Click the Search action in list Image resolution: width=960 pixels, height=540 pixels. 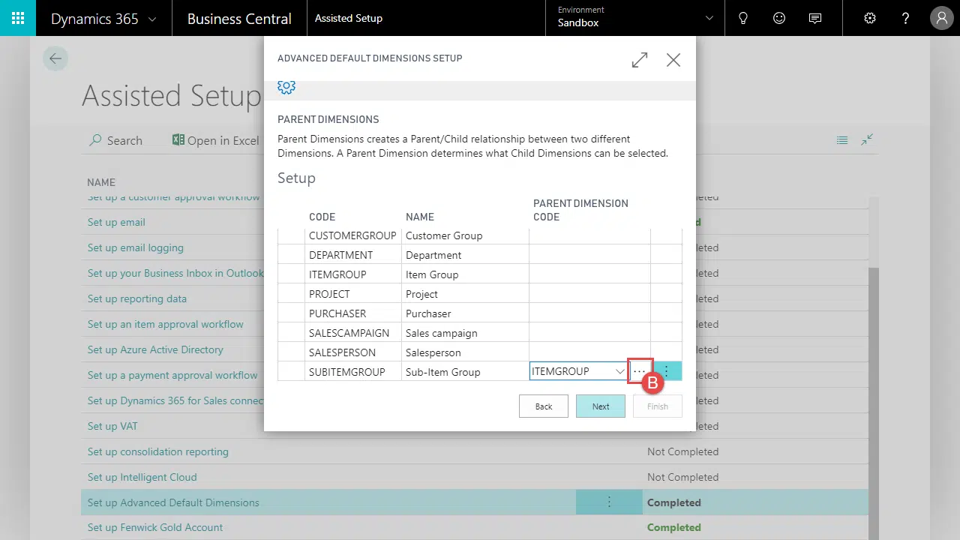click(115, 140)
